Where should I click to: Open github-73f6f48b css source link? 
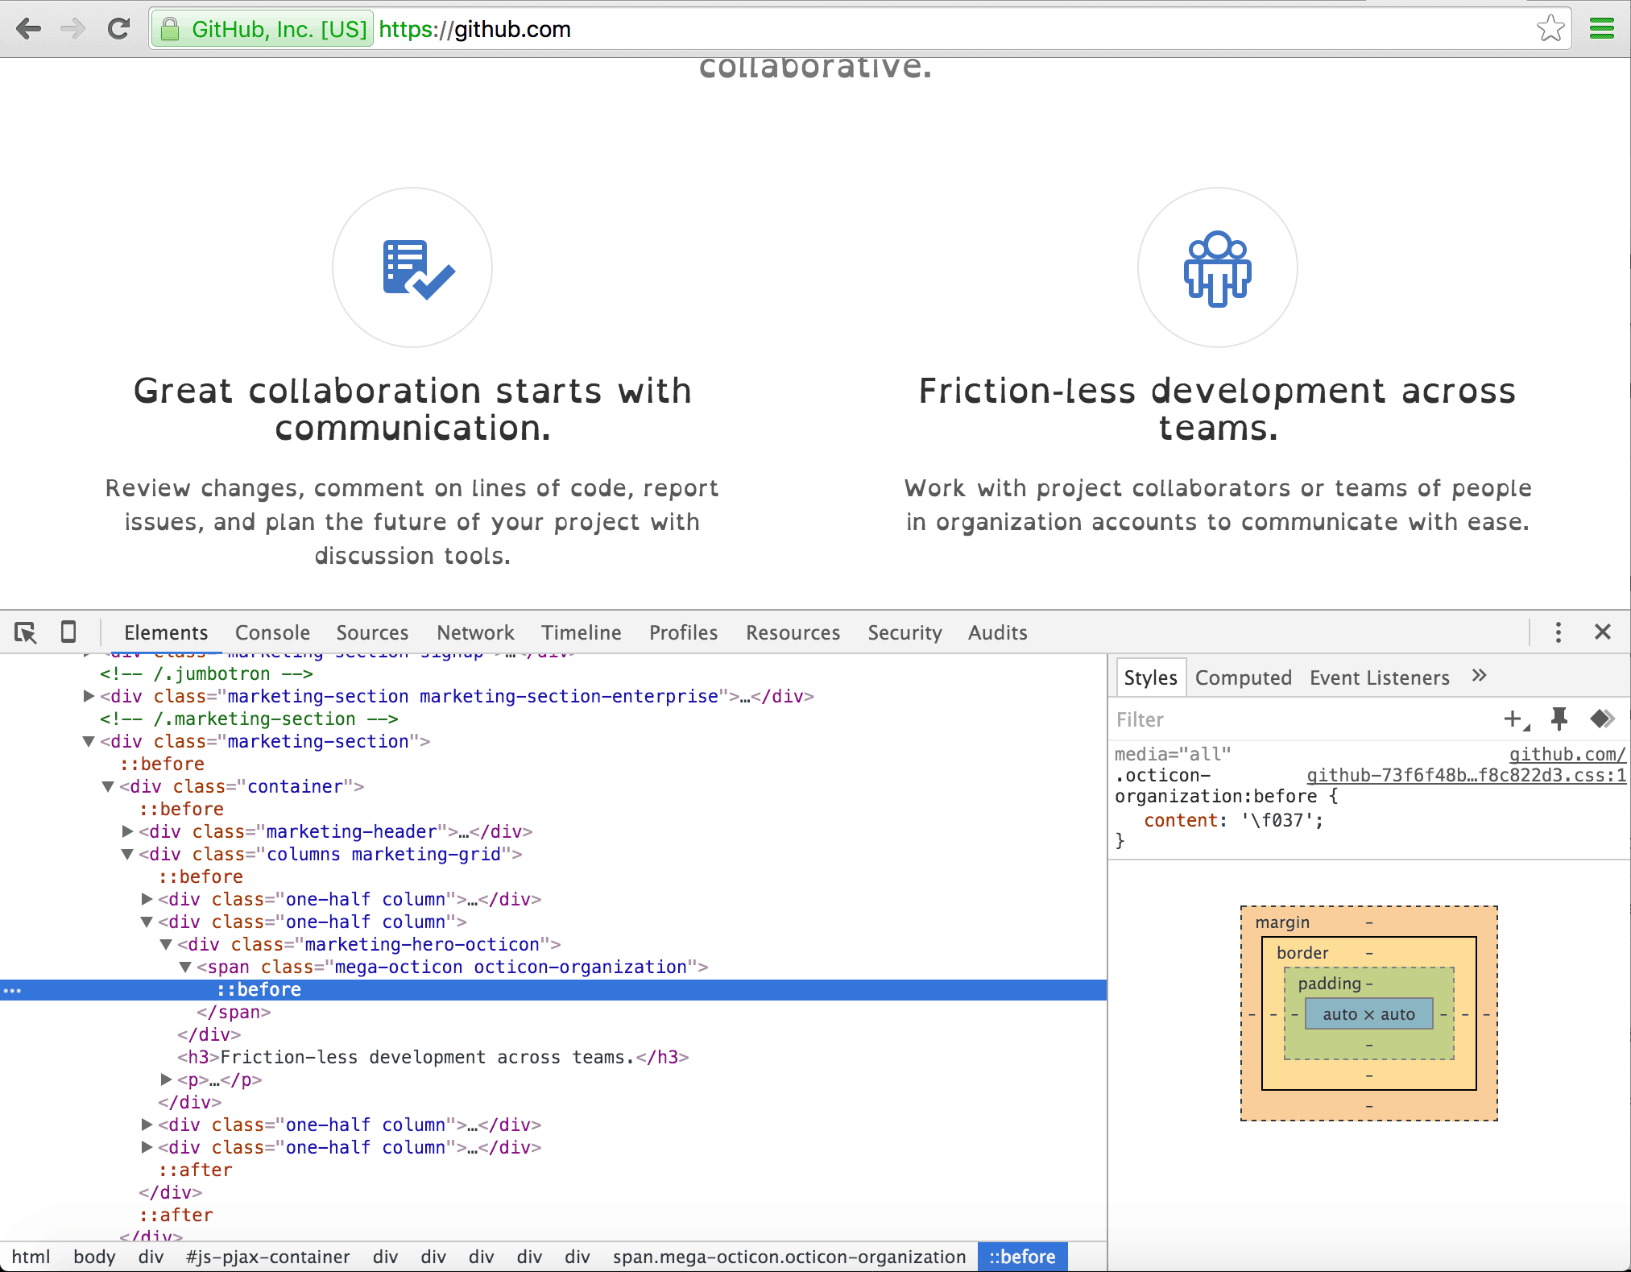point(1465,776)
